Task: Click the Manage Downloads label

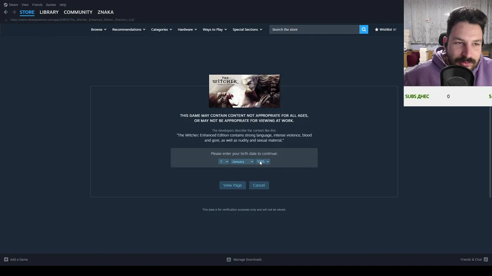Action: pyautogui.click(x=248, y=260)
